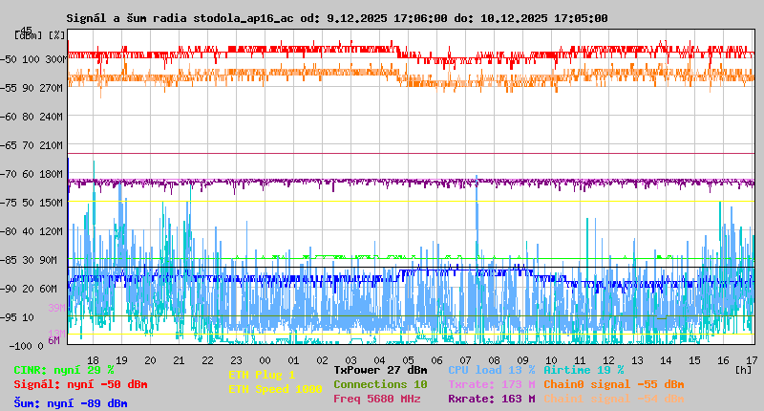Click the pink '39M' rate marker label
This screenshot has height=411, width=764.
pyautogui.click(x=56, y=308)
